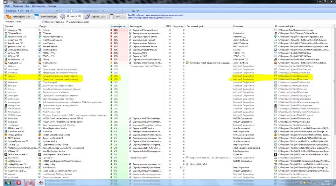Open the Помощь menu
This screenshot has width=336, height=186.
(52, 6)
